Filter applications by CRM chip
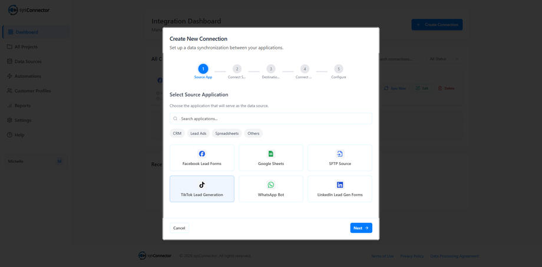542x267 pixels. pyautogui.click(x=177, y=133)
